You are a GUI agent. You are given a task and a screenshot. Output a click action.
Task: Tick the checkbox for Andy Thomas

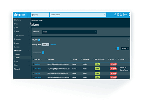pyautogui.click(x=33, y=69)
